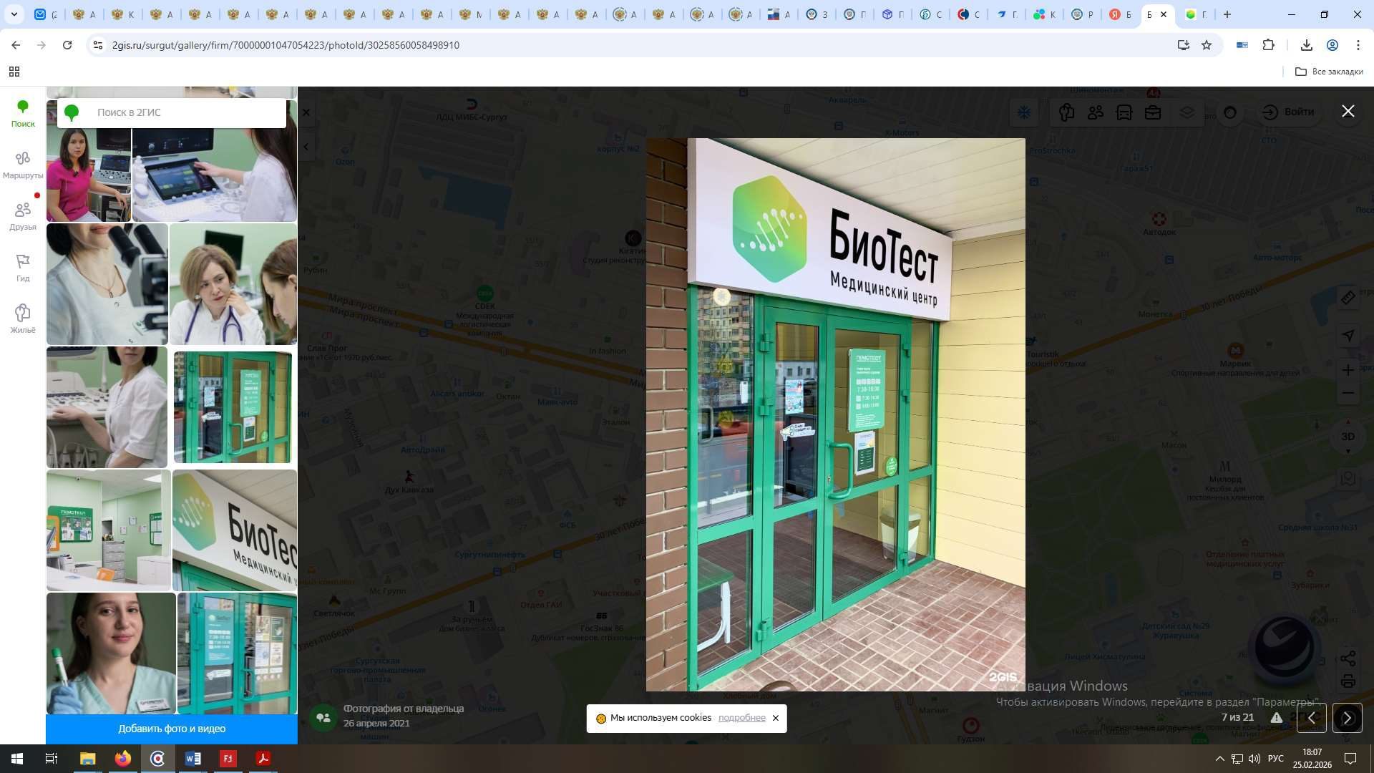Click the browser back arrow
The width and height of the screenshot is (1374, 773).
point(16,45)
